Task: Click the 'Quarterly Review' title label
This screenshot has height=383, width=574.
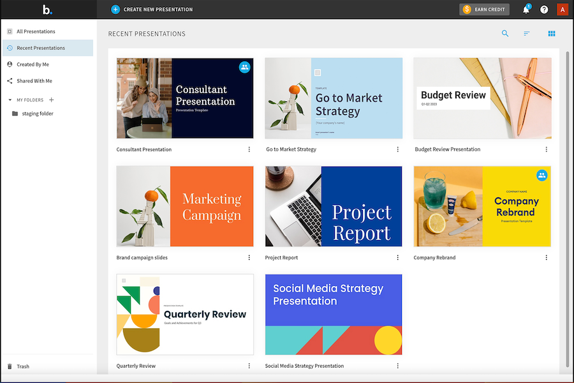Action: (x=136, y=366)
